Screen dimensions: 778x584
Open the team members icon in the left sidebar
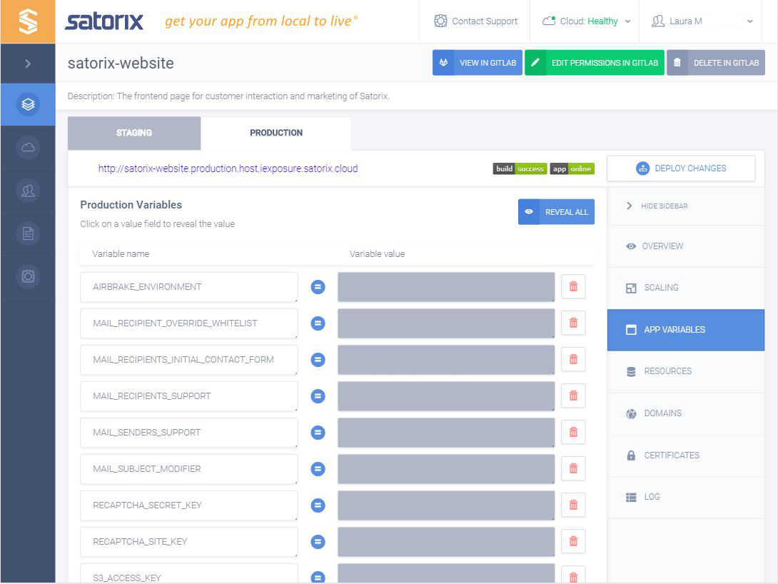tap(28, 190)
